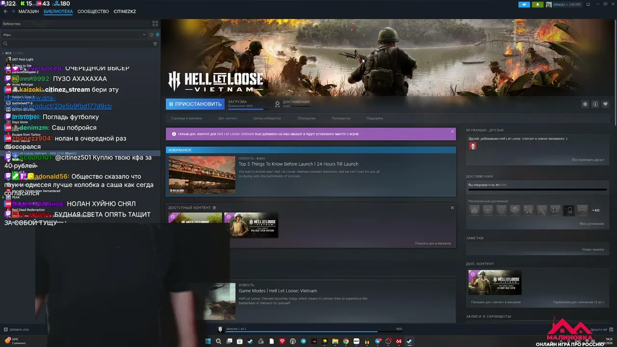Open the Windows Start menu
Screen dimensions: 617x347
coord(208,341)
